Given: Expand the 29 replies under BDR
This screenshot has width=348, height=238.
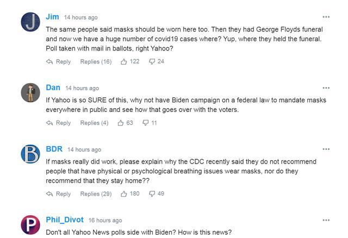Looking at the screenshot, I should point(96,194).
